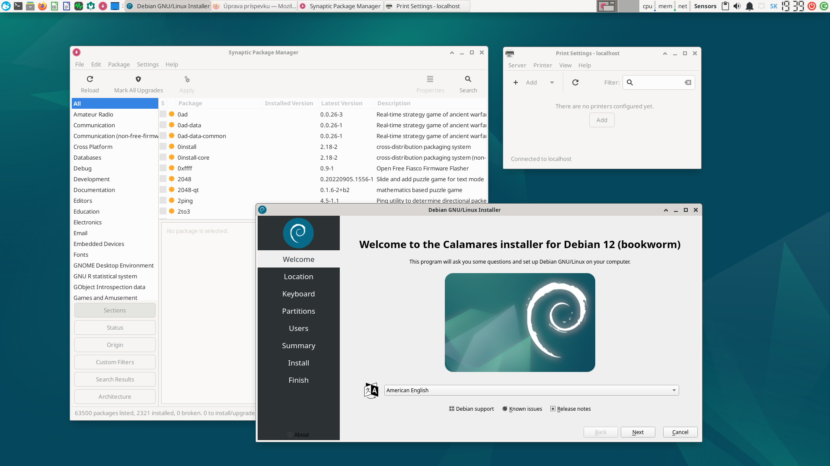Open text document application icon in top panel

[66, 6]
